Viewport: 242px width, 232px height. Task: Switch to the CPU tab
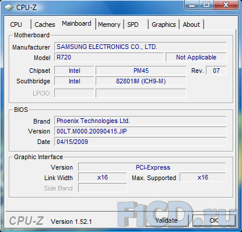(x=19, y=24)
